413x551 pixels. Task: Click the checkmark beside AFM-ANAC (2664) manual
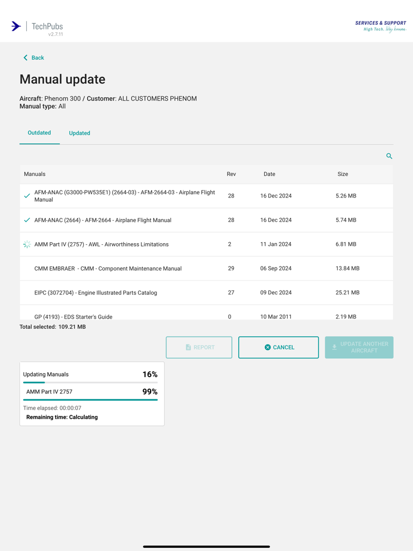tap(27, 220)
